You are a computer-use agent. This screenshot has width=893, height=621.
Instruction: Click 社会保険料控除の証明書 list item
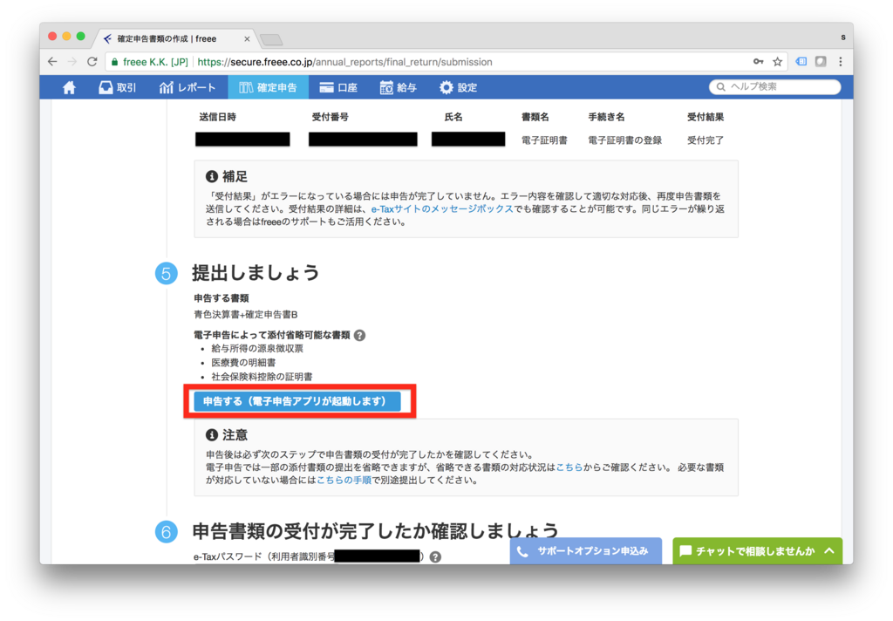[262, 377]
